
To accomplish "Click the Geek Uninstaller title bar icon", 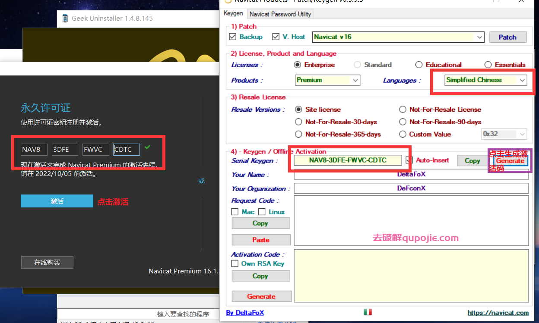I will click(x=66, y=18).
